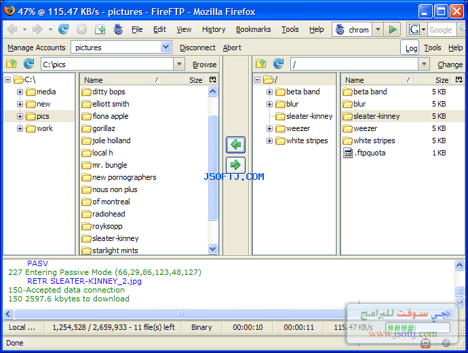This screenshot has height=353, width=468.
Task: Open the File menu
Action: coord(137,29)
